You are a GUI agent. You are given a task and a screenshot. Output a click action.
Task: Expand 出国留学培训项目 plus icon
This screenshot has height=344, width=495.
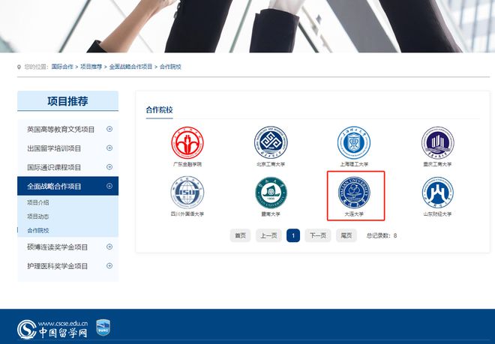(109, 148)
